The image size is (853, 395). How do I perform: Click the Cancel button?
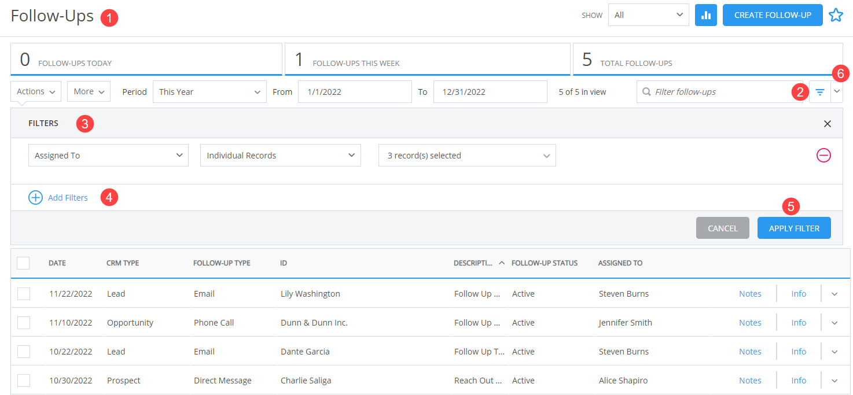pos(723,228)
